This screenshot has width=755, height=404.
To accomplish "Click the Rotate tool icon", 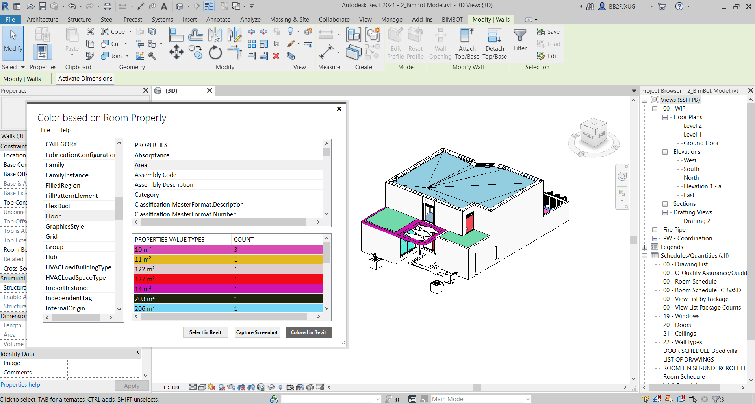I will (215, 52).
